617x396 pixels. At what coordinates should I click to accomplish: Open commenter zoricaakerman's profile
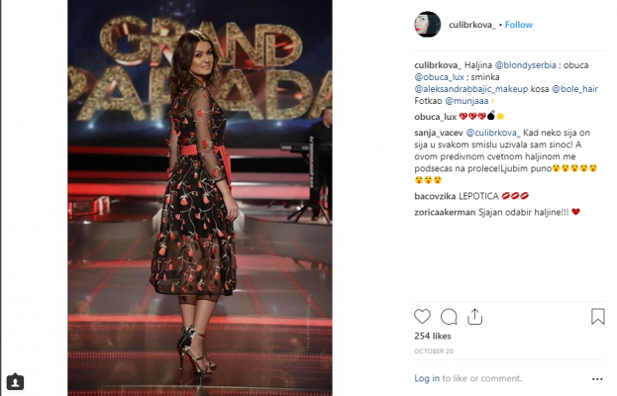pyautogui.click(x=445, y=212)
